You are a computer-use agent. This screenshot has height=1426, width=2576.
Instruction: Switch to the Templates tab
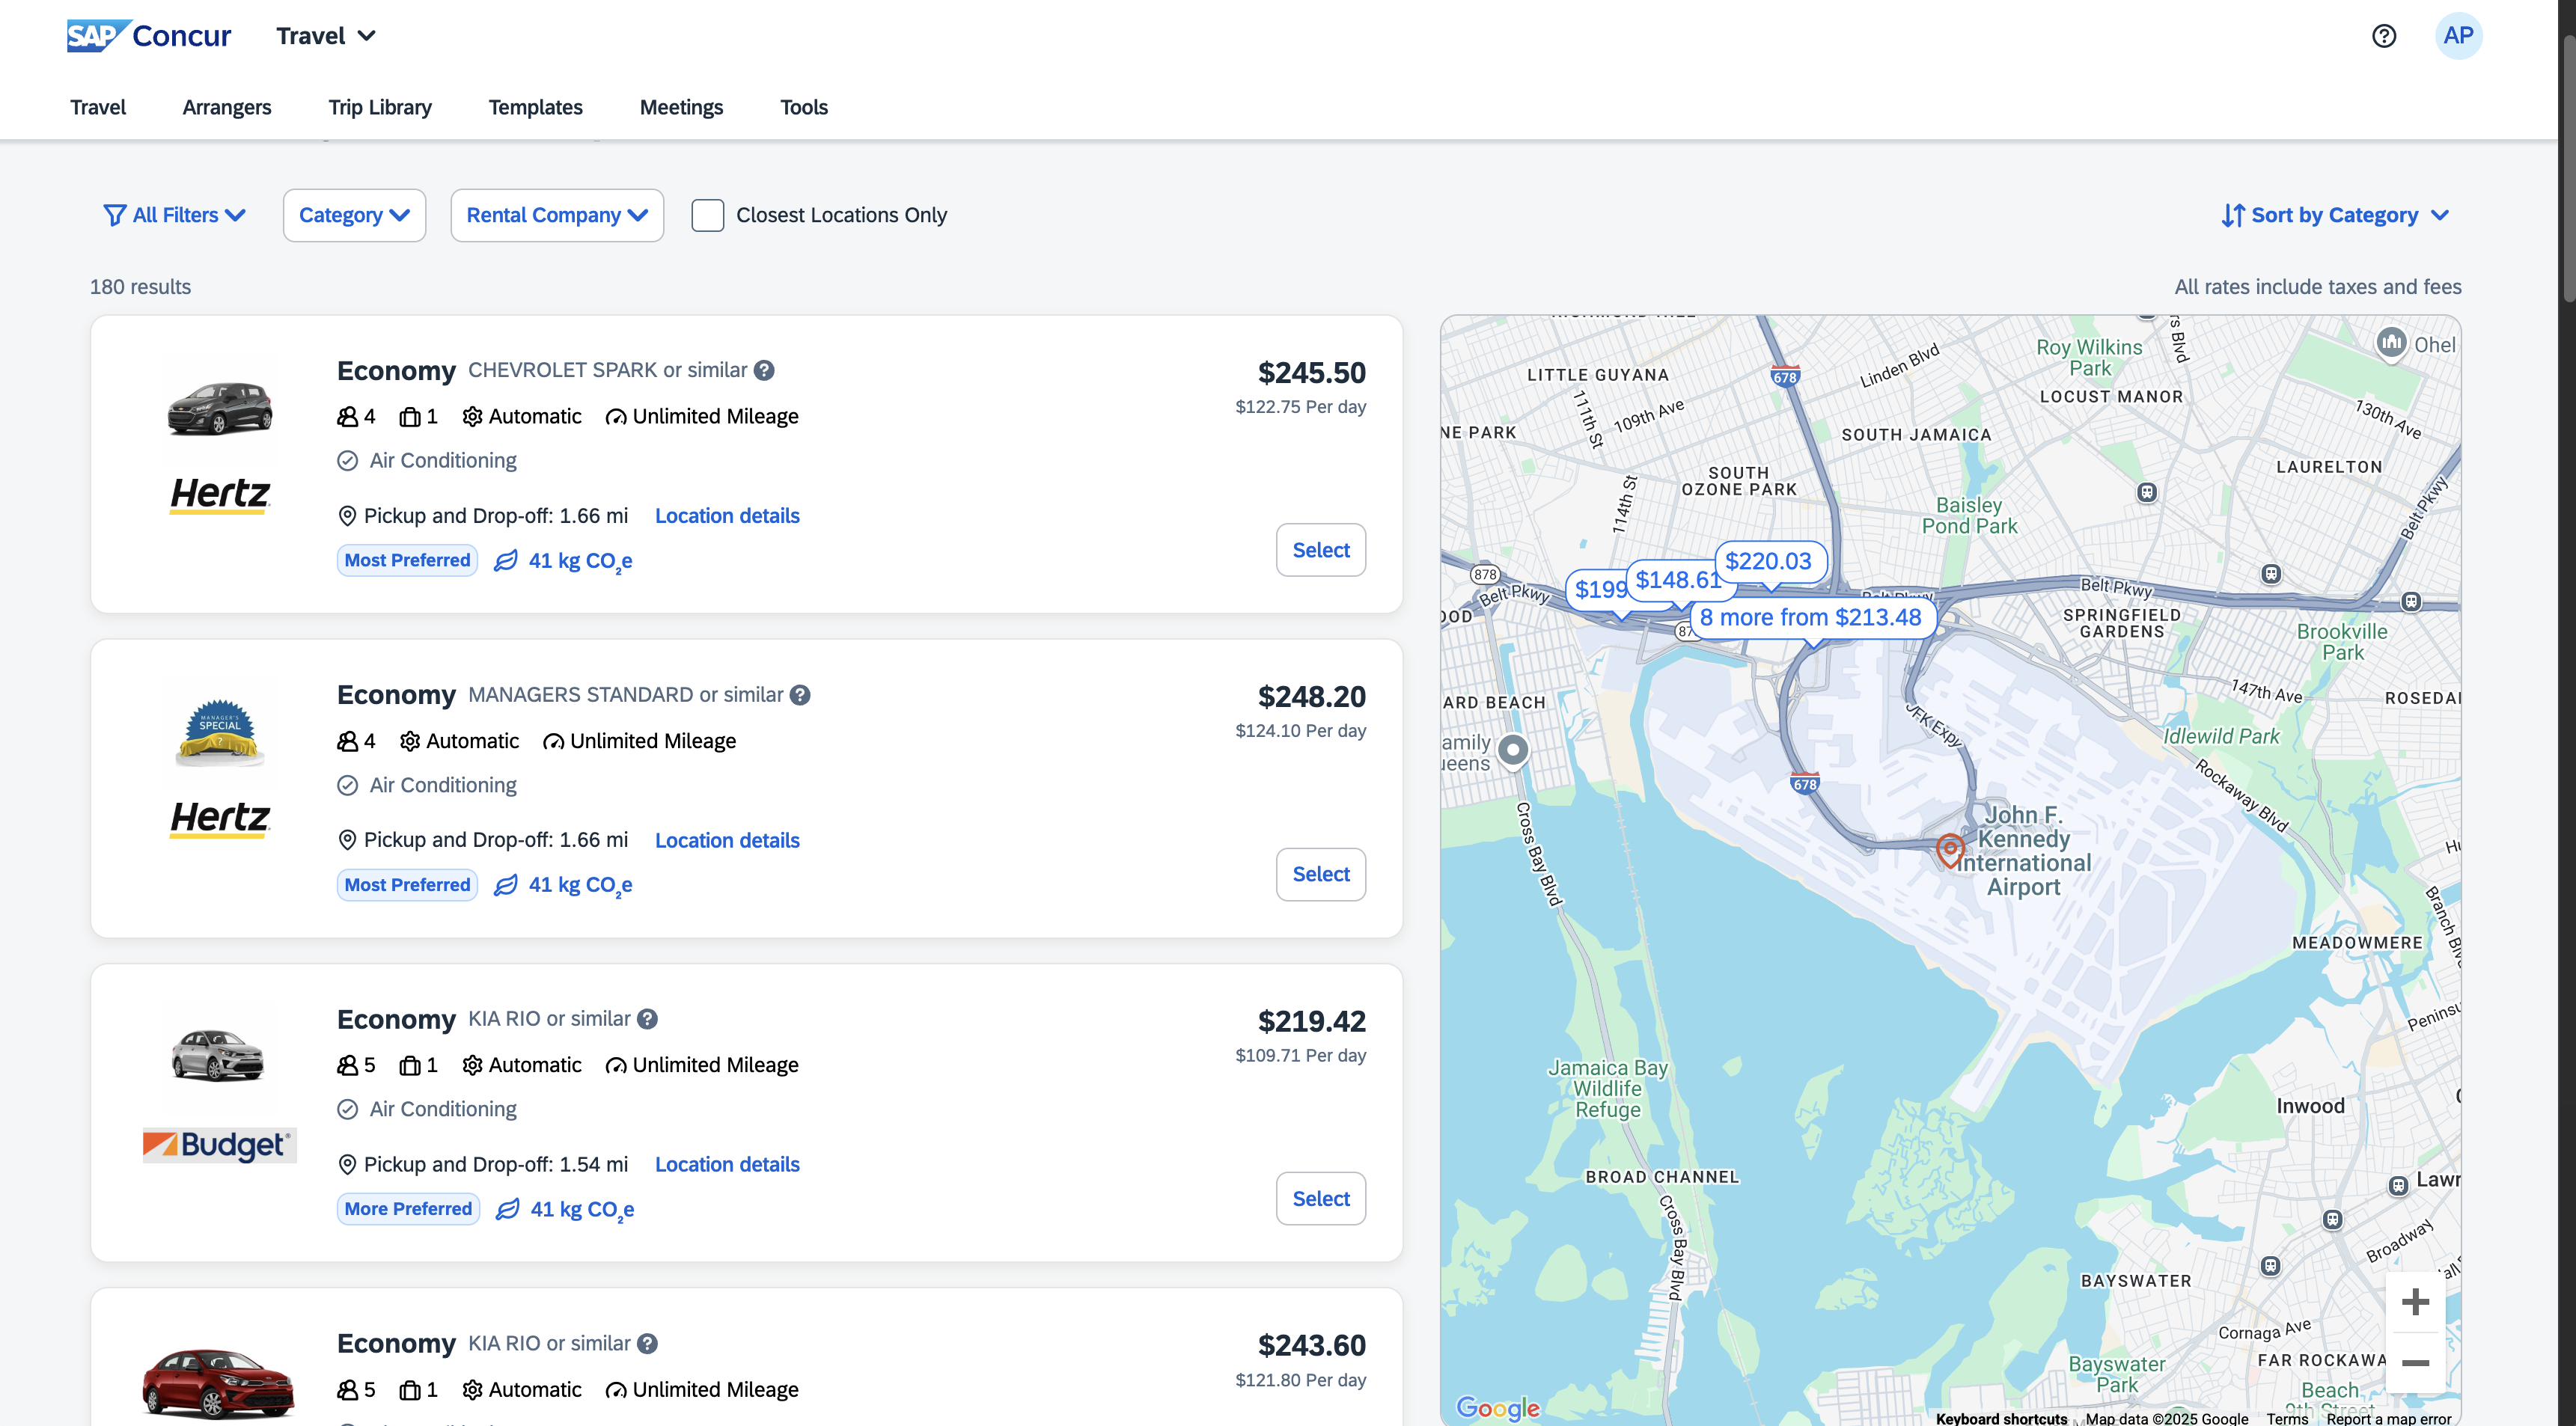pos(535,107)
